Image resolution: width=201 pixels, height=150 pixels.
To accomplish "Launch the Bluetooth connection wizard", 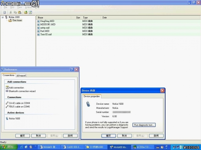I will coord(22,91).
